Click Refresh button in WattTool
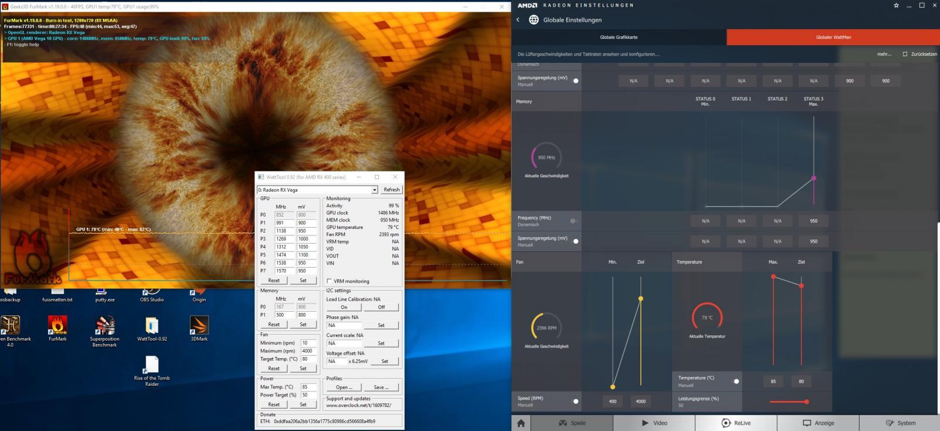 (391, 190)
